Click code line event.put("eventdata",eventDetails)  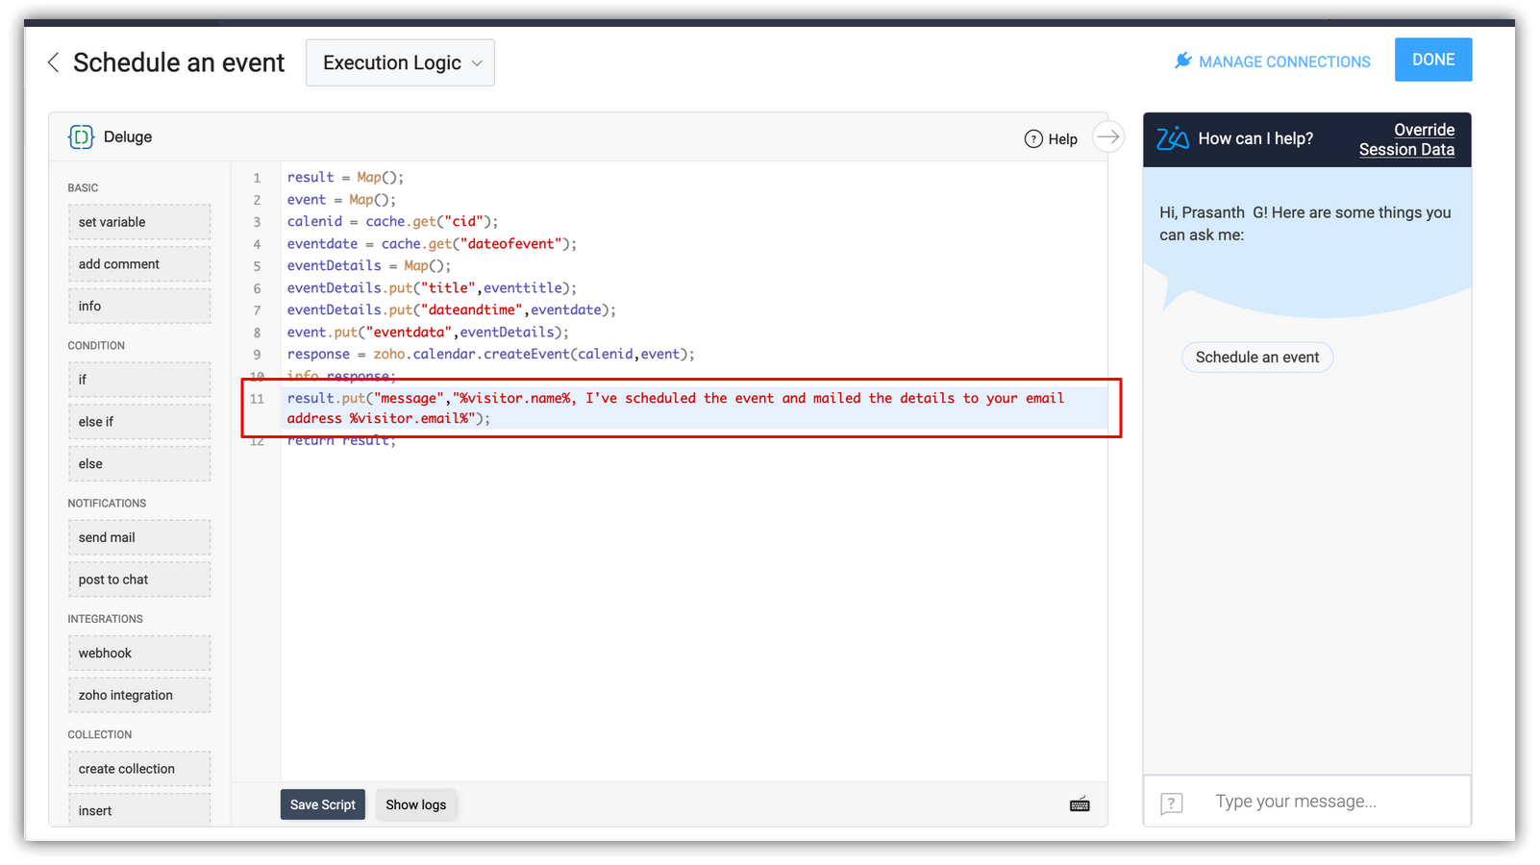pos(428,333)
